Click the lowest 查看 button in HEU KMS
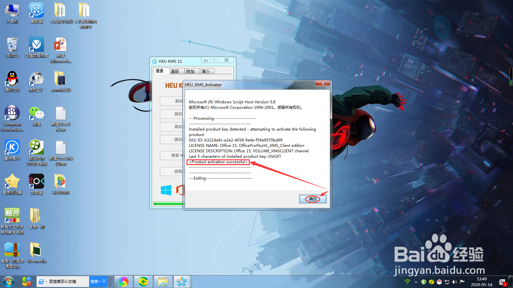Viewport: 513px width, 288px height. pos(172,172)
